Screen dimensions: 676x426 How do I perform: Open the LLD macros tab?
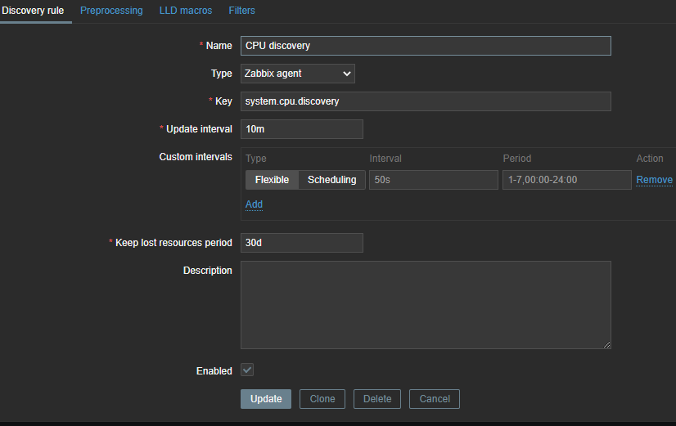[186, 11]
